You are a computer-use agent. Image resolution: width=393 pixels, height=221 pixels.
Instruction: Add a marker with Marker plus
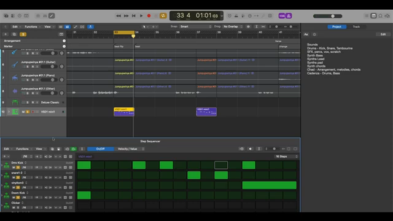pyautogui.click(x=64, y=47)
